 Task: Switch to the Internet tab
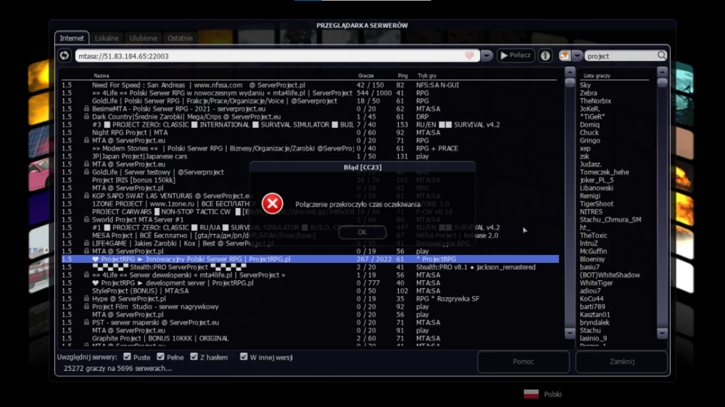[72, 38]
